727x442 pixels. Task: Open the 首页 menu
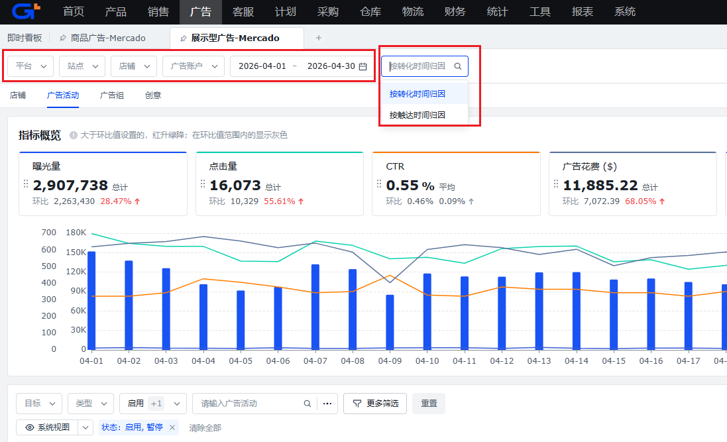(74, 11)
